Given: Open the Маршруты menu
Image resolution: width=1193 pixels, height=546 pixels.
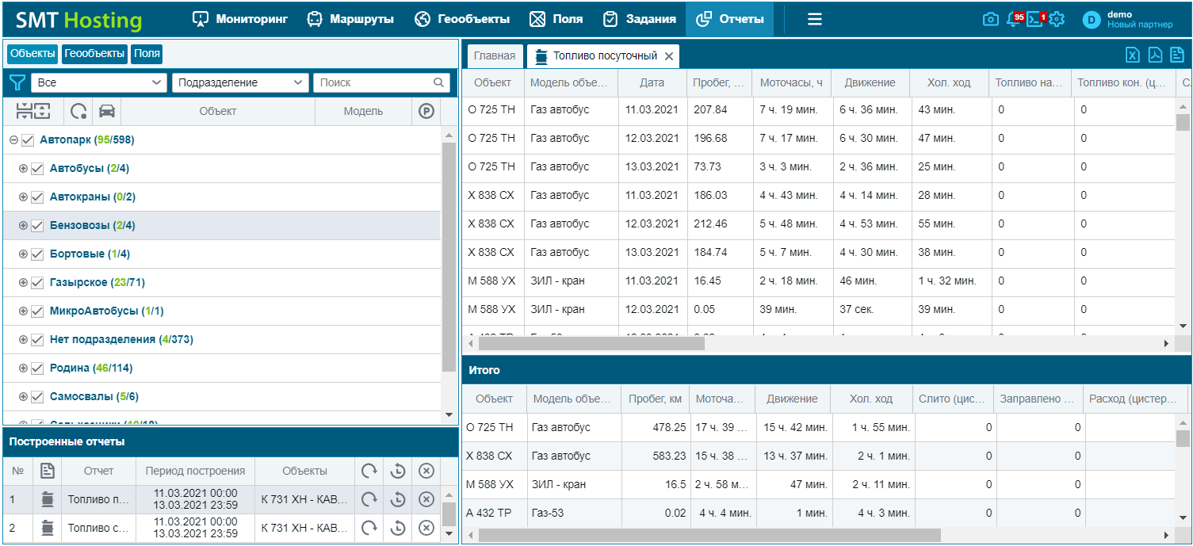Looking at the screenshot, I should [x=350, y=19].
